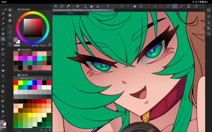This screenshot has width=212, height=132.
Task: Open the Color Set panel tab
Action: (x=23, y=75)
